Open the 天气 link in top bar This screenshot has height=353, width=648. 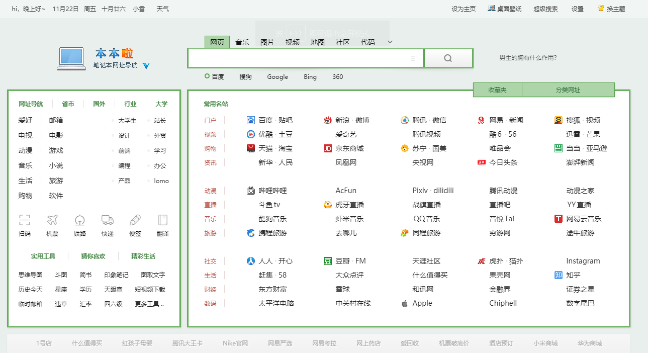pos(163,9)
